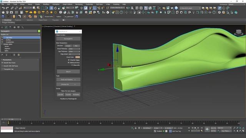Screen dimensions: 246x138
Task: Open the selection filter All dropdown
Action: (x=27, y=8)
